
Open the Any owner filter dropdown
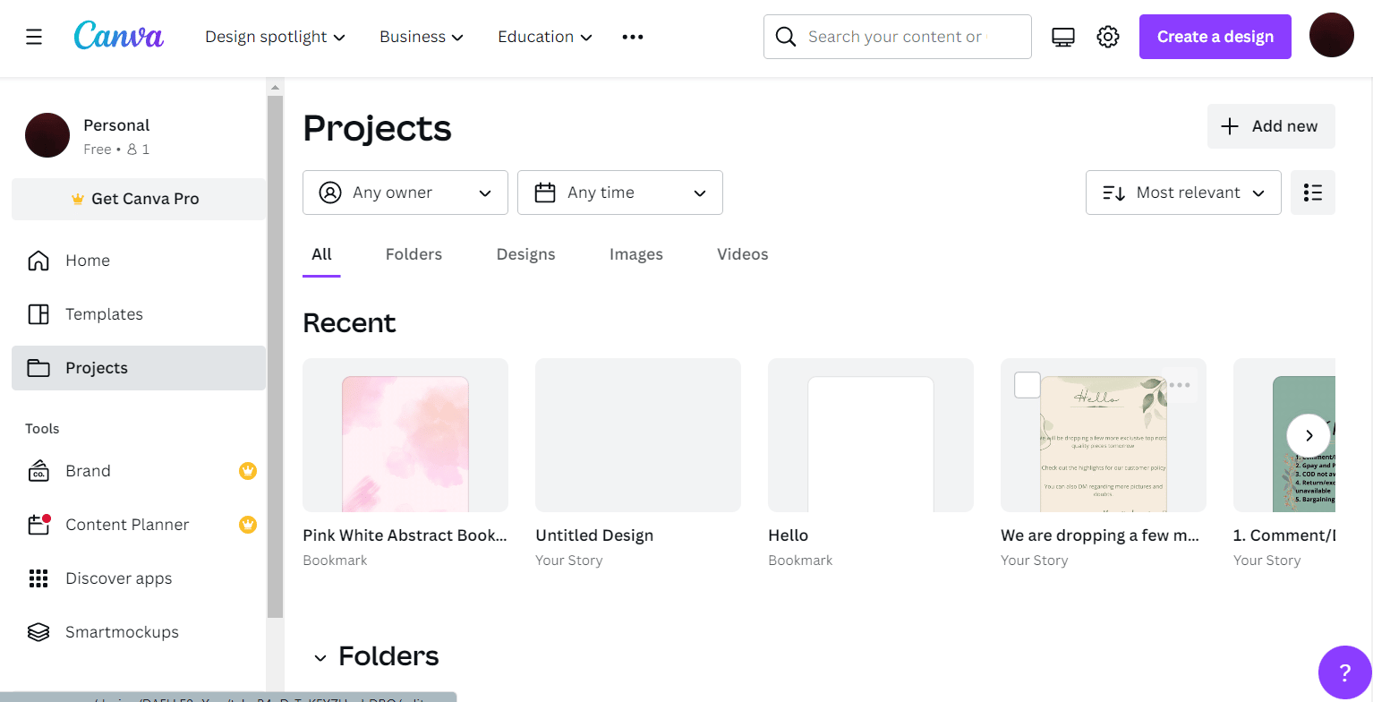point(405,192)
